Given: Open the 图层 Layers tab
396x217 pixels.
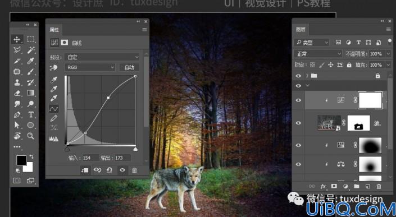Looking at the screenshot, I should (301, 30).
